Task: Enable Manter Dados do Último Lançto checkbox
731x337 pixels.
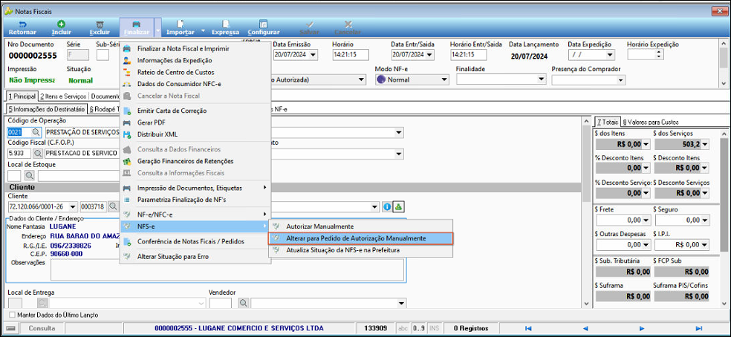Action: coord(11,315)
